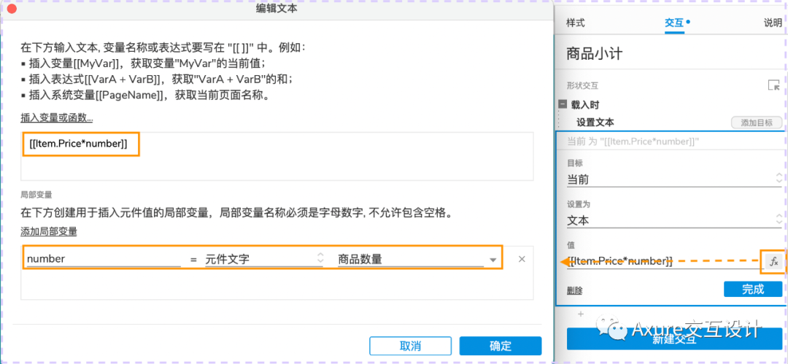Click the expression text area in dialog
This screenshot has width=788, height=364.
click(x=277, y=156)
